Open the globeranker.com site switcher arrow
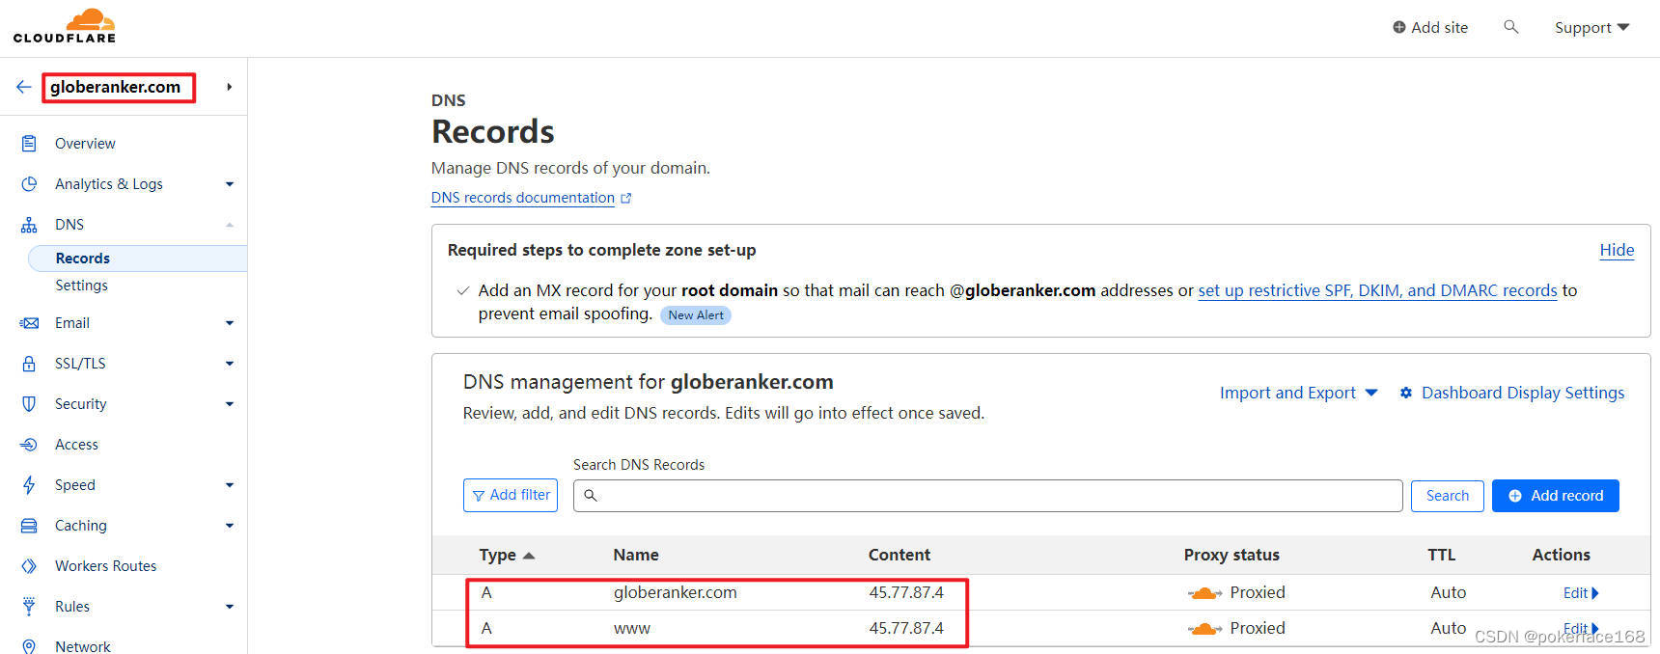1660x654 pixels. tap(229, 87)
